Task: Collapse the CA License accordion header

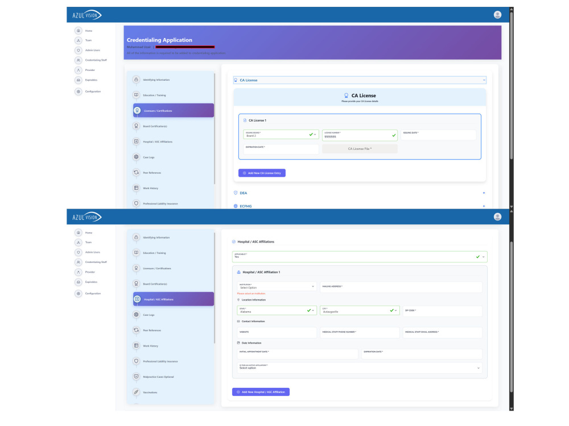Action: point(360,80)
